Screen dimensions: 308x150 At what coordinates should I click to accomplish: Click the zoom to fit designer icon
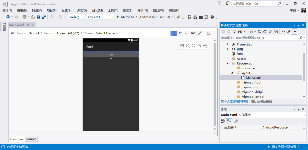pos(188,46)
